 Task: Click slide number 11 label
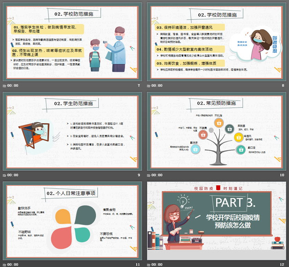click(x=138, y=265)
